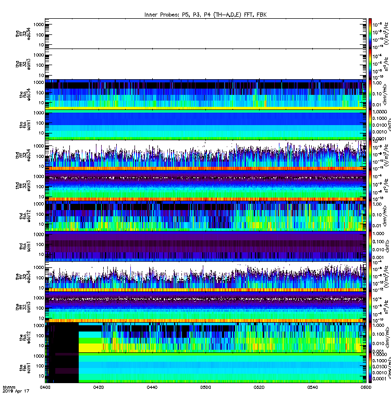Click inside the tha fbk scm1 spectrogram
Screen dimensions: 391x417
tap(205, 125)
